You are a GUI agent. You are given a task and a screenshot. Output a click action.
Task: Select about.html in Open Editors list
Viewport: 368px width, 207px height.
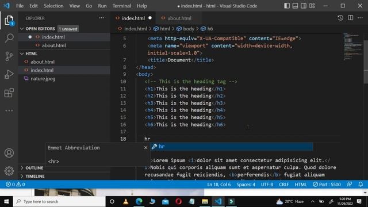pyautogui.click(x=53, y=45)
